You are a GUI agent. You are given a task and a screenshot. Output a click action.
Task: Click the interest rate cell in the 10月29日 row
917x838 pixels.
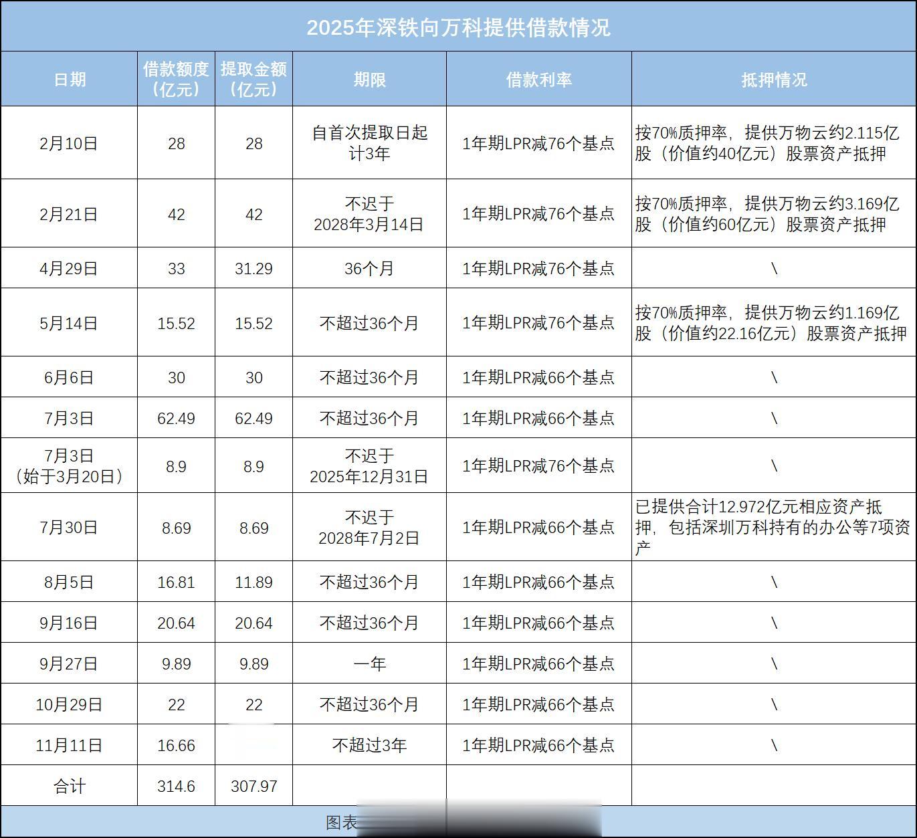(x=538, y=704)
